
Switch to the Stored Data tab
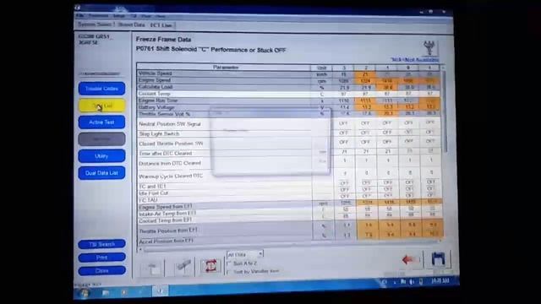click(131, 24)
